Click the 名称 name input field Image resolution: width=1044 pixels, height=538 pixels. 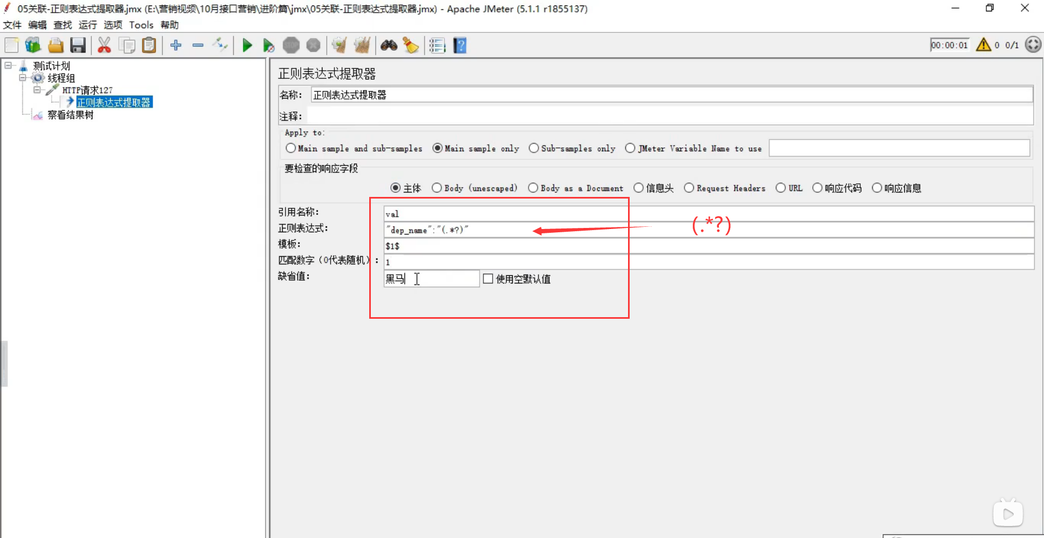point(672,95)
